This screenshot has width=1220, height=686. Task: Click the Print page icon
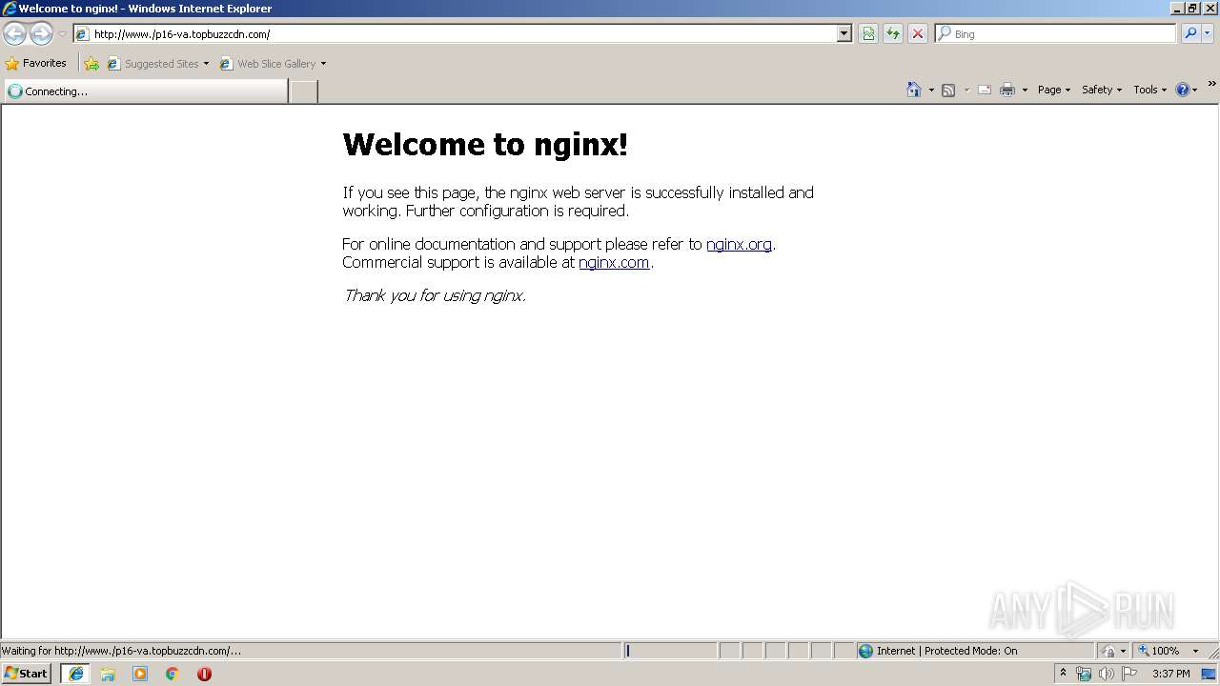click(1007, 90)
